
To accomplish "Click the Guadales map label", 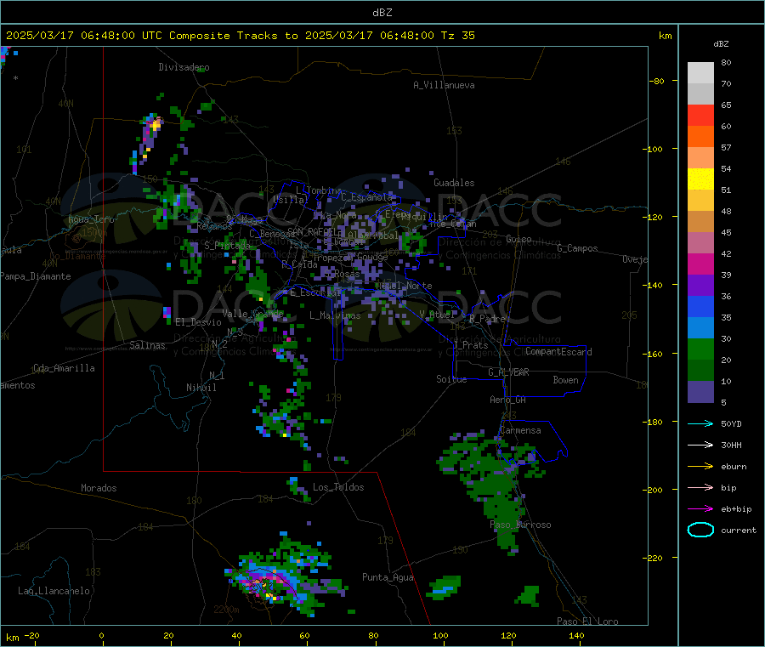I will pos(454,183).
